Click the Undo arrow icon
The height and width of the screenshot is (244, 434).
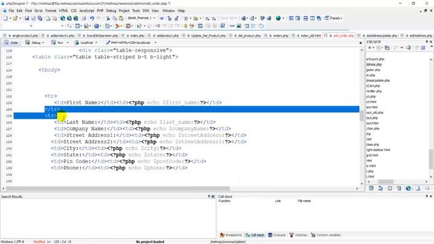(92, 18)
